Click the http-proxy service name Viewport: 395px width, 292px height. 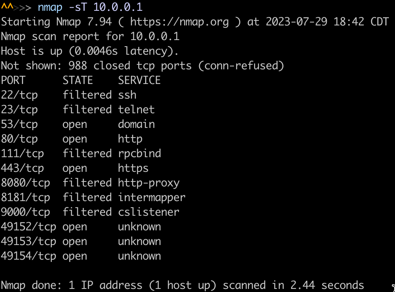point(149,183)
